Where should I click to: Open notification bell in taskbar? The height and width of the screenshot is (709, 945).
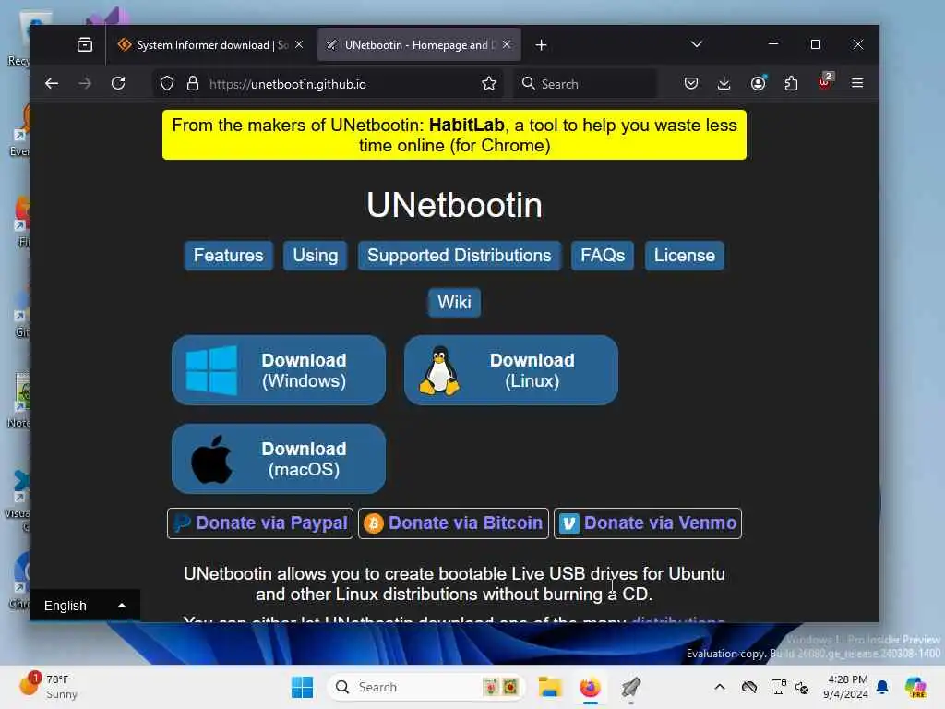pyautogui.click(x=882, y=687)
